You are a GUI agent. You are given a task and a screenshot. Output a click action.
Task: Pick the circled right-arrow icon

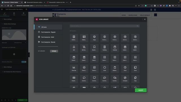click(125, 38)
